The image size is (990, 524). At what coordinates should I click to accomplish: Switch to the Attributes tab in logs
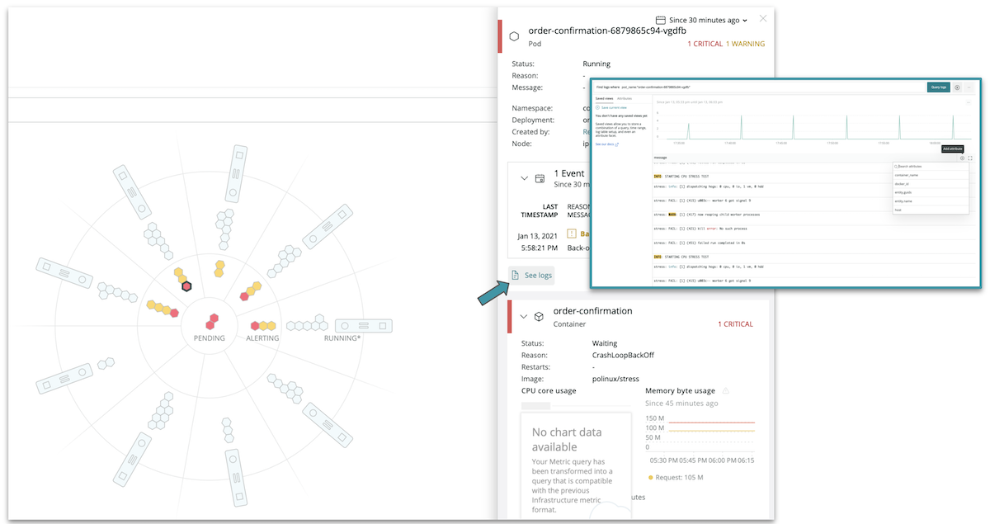click(625, 98)
